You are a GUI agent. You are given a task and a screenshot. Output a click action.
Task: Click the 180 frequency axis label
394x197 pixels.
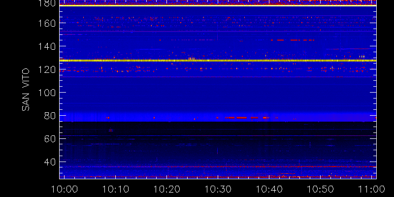pos(47,3)
